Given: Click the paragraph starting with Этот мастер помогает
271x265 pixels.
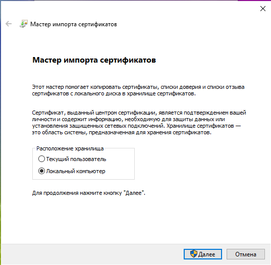Looking at the screenshot, I should coord(138,90).
